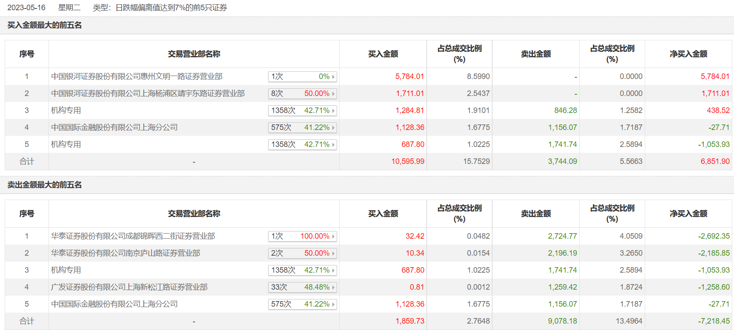This screenshot has height=330, width=734.
Task: Open 中国银河证券惠州文明一路证券营业部 link
Action: coord(136,76)
